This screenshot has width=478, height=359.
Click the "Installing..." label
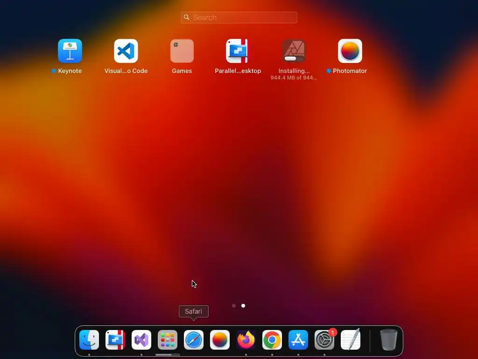point(294,71)
